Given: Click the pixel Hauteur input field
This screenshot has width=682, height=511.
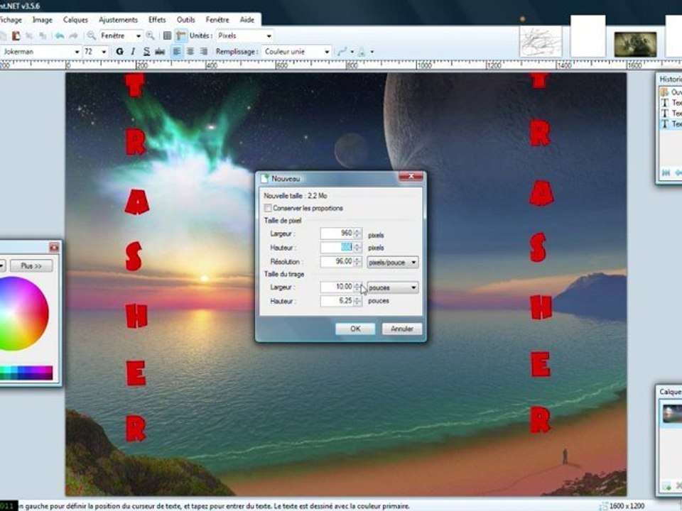Looking at the screenshot, I should (337, 247).
